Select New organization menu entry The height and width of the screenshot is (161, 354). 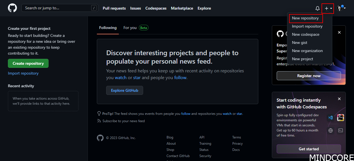[307, 51]
